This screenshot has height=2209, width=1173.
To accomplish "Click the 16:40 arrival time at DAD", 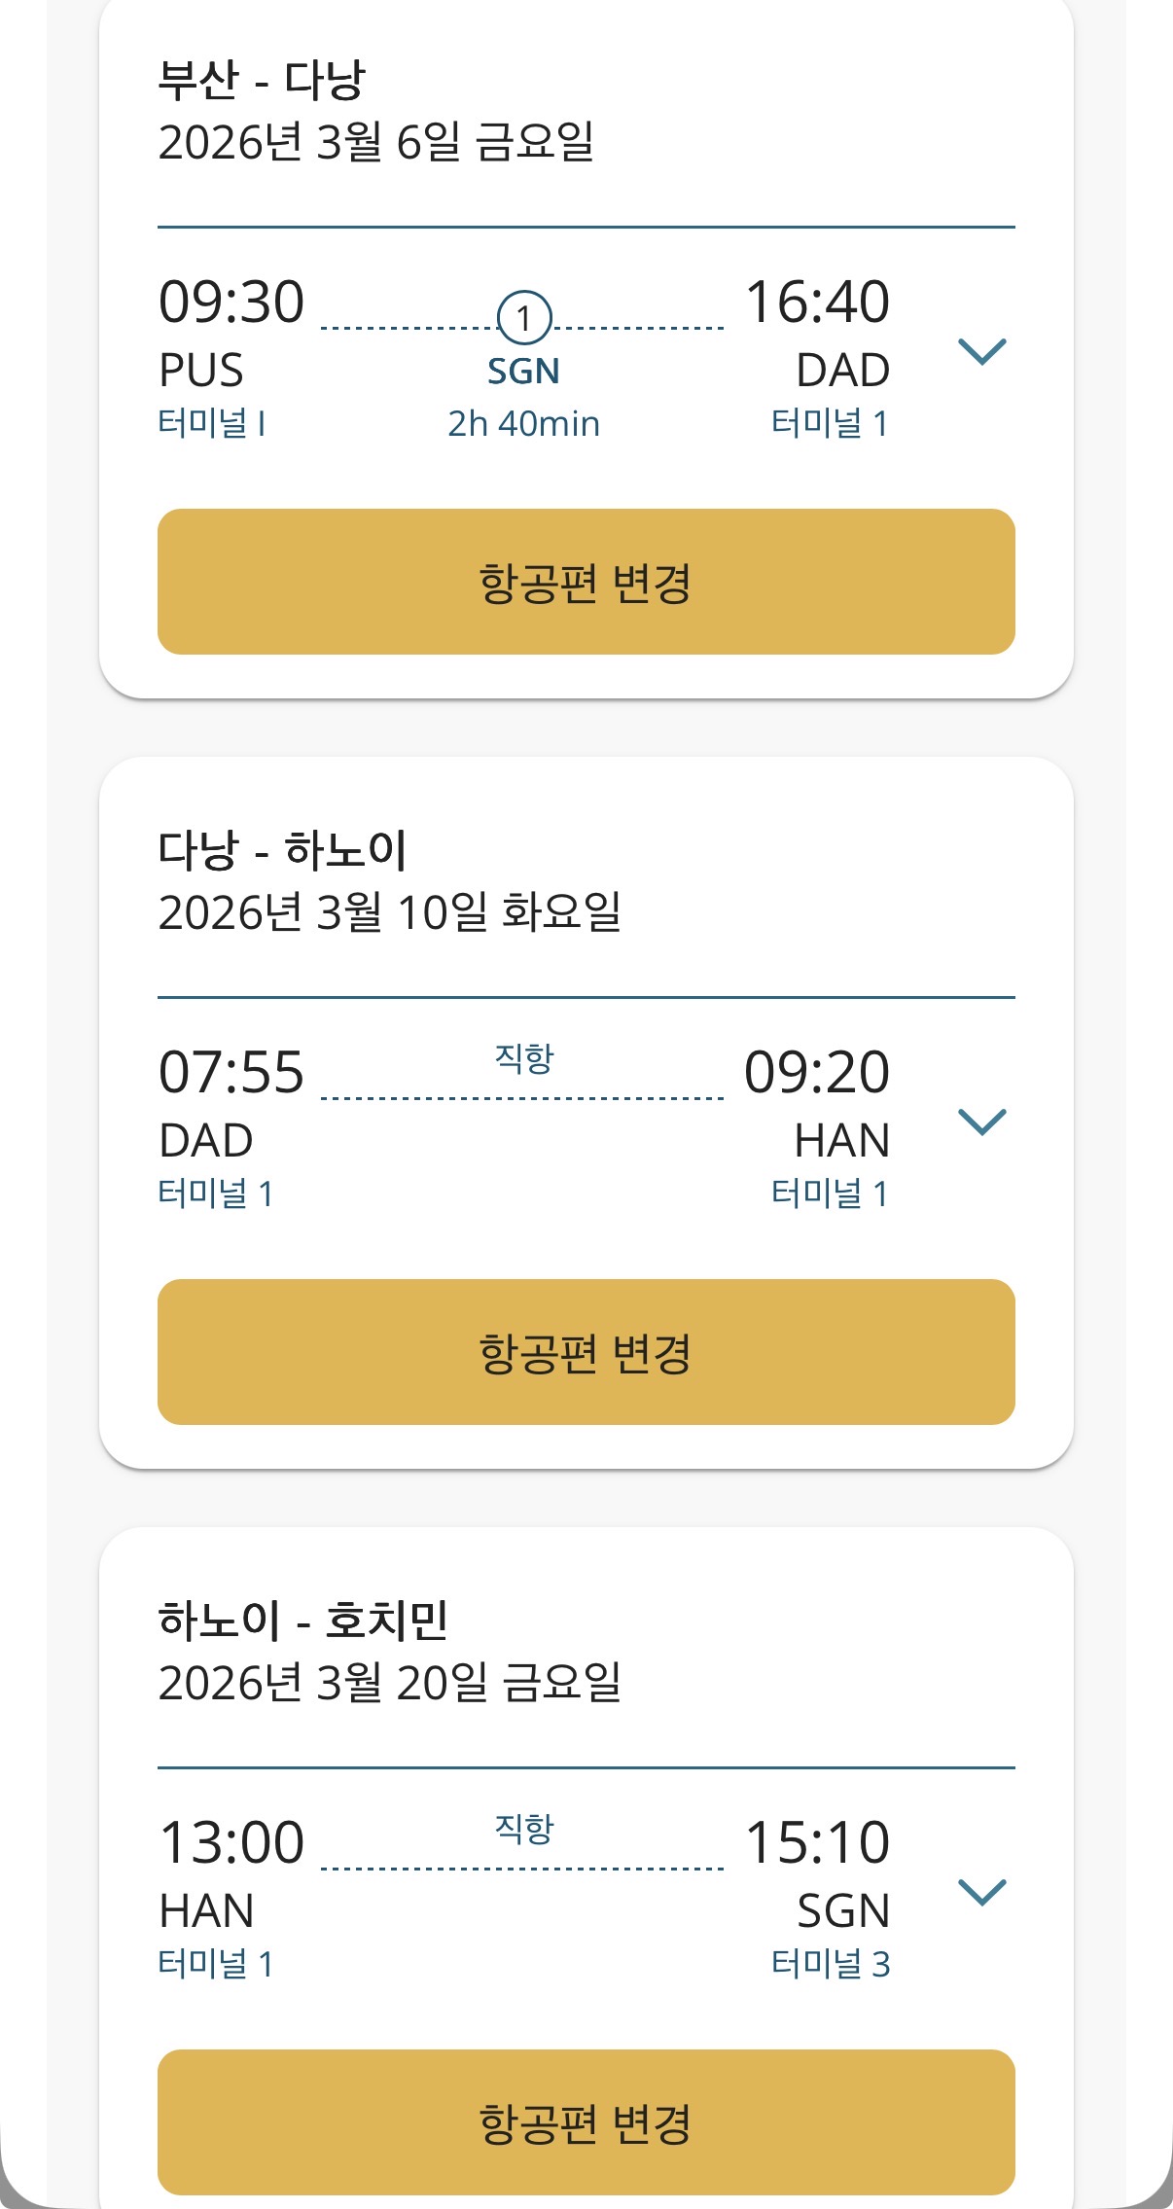I will (817, 302).
